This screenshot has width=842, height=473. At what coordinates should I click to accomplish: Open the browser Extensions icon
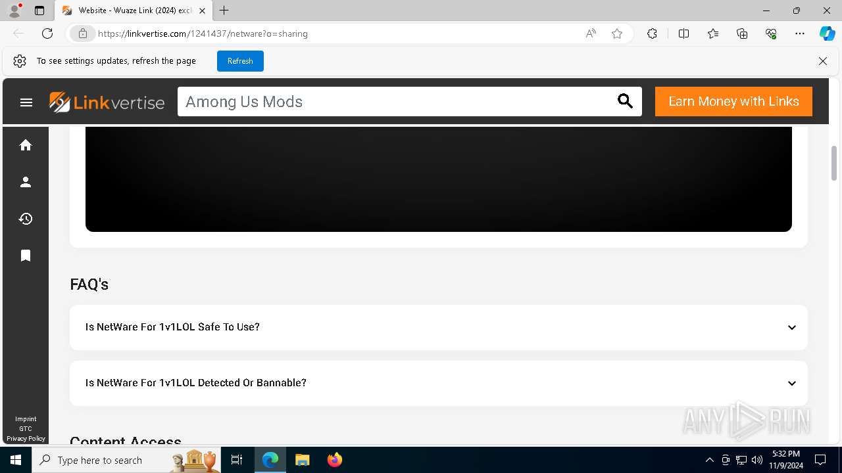[652, 34]
